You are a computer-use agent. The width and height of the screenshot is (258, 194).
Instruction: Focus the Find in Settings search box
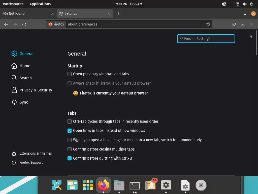pyautogui.click(x=206, y=39)
